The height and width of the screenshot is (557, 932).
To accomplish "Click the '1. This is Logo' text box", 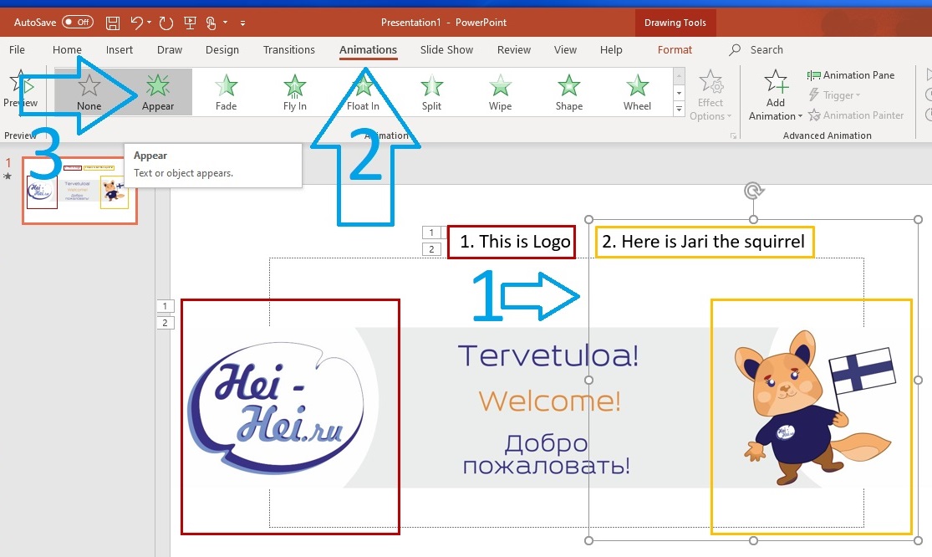I will pos(512,242).
